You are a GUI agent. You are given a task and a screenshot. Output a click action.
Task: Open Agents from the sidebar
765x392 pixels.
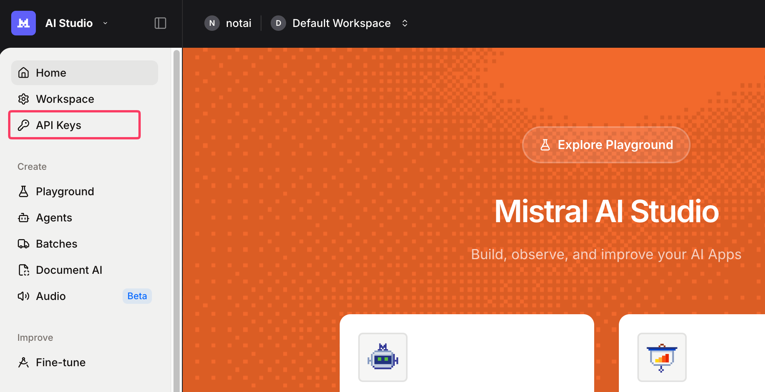pyautogui.click(x=54, y=217)
